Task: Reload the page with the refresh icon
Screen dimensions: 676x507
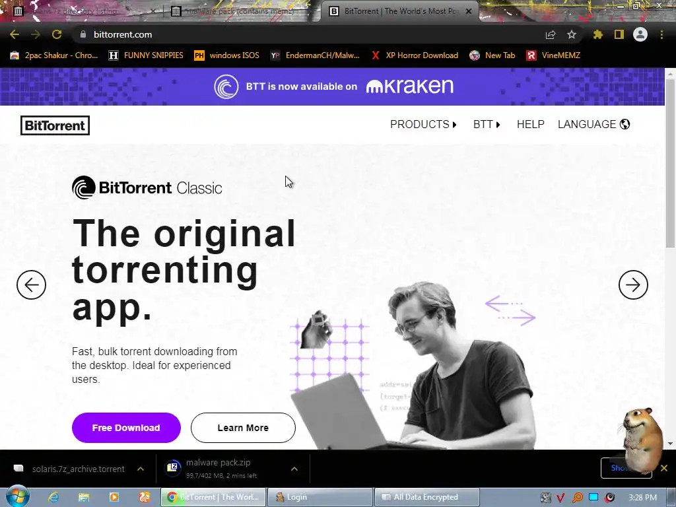Action: pos(57,34)
